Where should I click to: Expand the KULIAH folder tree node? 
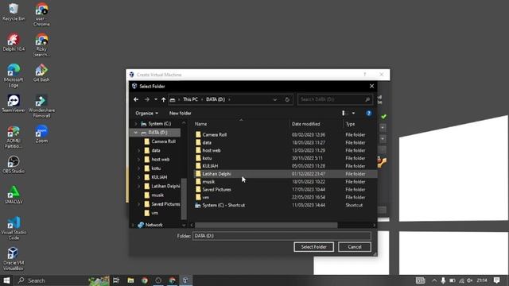pyautogui.click(x=139, y=177)
